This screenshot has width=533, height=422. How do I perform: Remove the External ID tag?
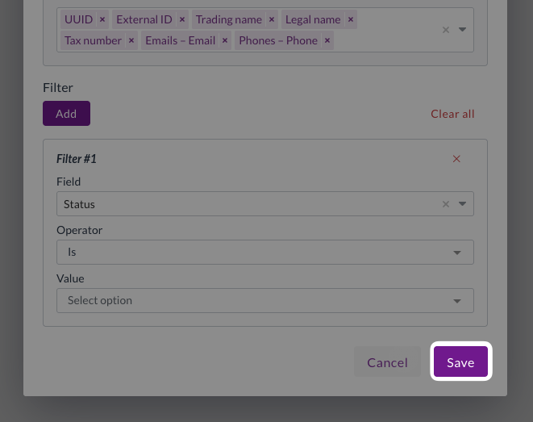[182, 19]
